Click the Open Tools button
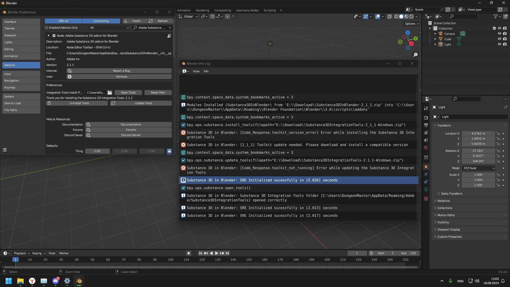This screenshot has height=287, width=510. tap(128, 93)
